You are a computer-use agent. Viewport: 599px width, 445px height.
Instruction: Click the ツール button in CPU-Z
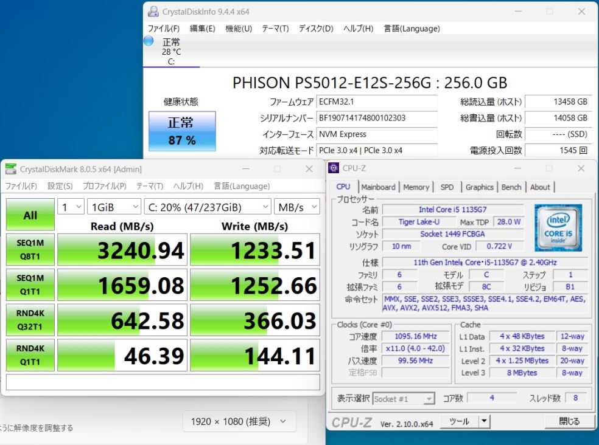pyautogui.click(x=460, y=421)
